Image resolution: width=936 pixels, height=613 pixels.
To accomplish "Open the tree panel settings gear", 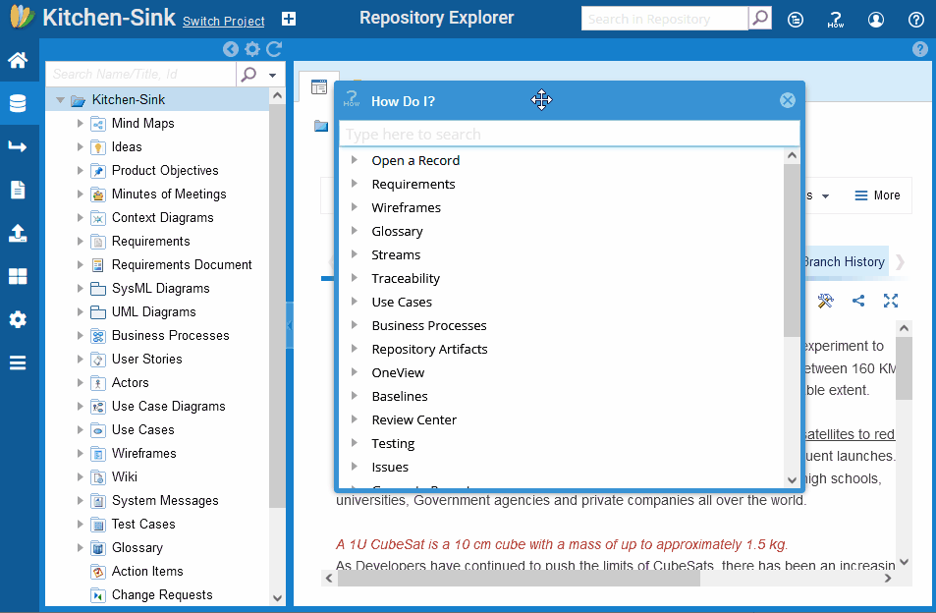I will coord(252,49).
